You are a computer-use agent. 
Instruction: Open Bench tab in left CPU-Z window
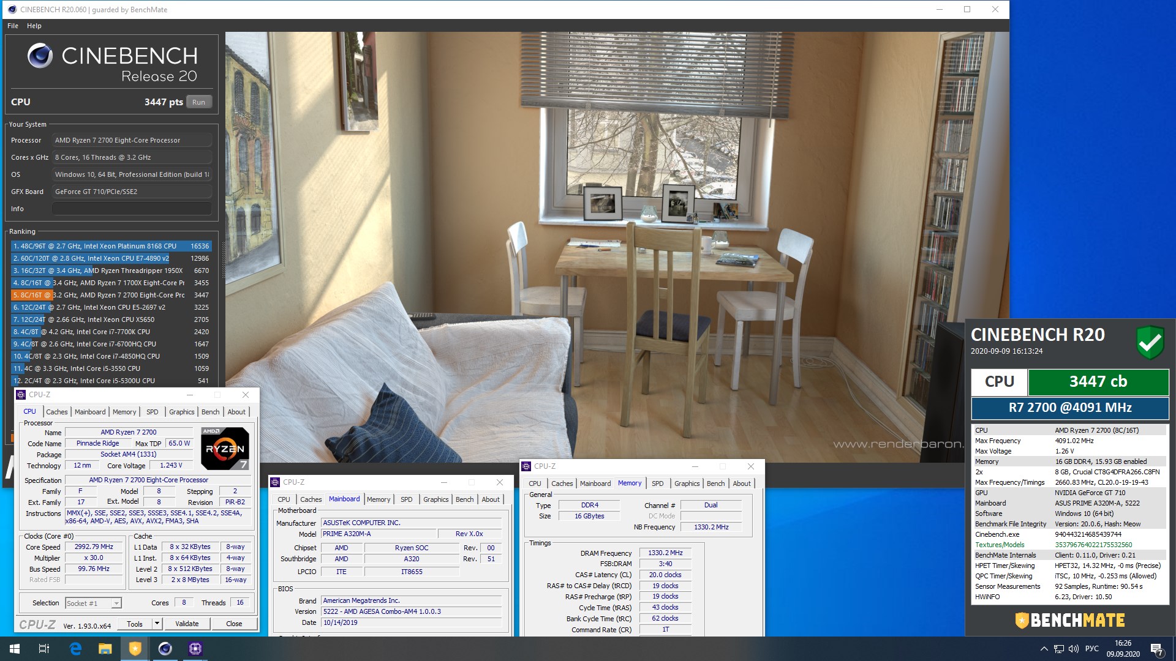[x=210, y=412]
